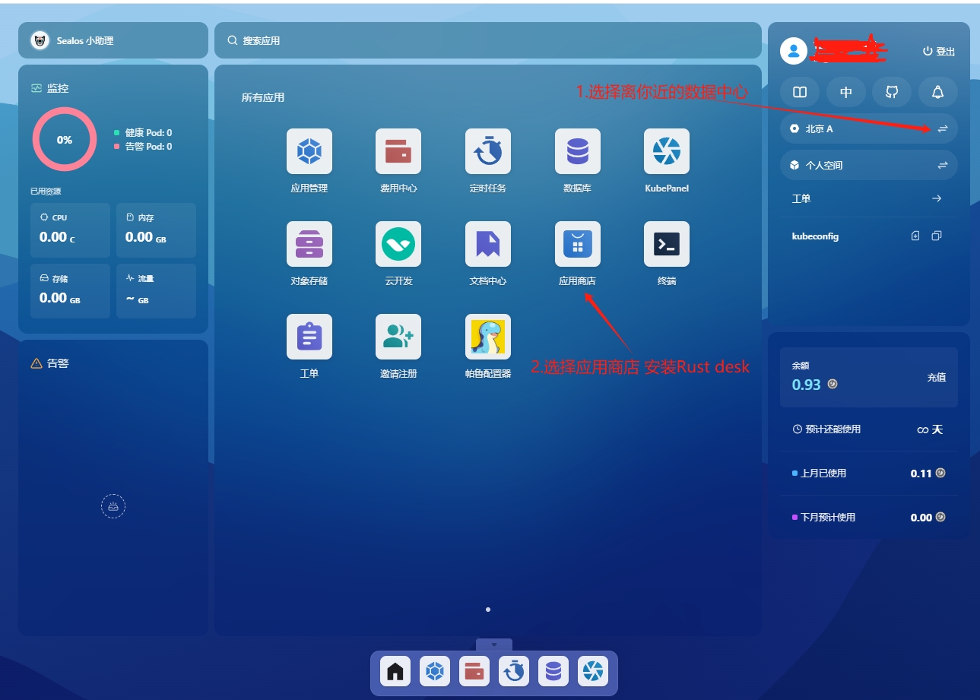Open the GitHub icon button
Viewport: 980px width, 700px height.
892,92
